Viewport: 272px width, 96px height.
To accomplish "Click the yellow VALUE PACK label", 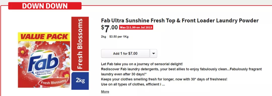I will click(44, 37).
